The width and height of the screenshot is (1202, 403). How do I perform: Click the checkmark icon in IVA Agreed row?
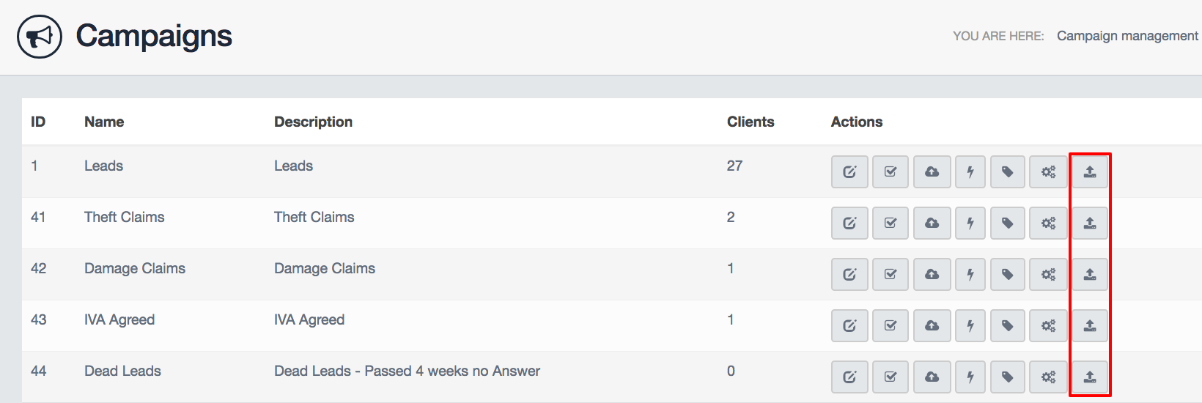coord(891,326)
